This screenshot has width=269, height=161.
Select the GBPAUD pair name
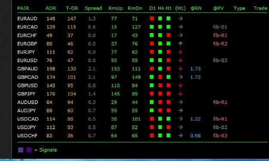coord(28,69)
